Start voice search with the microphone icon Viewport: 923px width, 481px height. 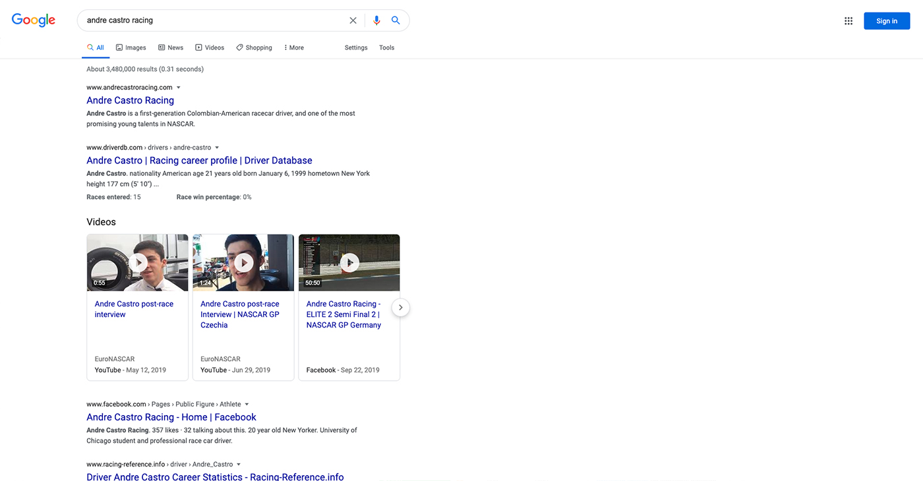(x=376, y=20)
